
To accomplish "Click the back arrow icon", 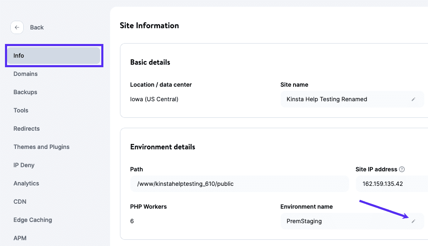I will click(17, 27).
